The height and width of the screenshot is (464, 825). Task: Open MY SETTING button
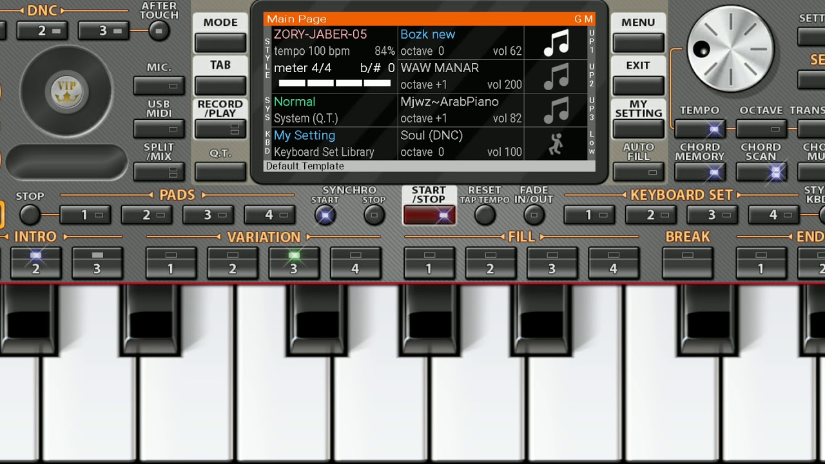pyautogui.click(x=638, y=128)
